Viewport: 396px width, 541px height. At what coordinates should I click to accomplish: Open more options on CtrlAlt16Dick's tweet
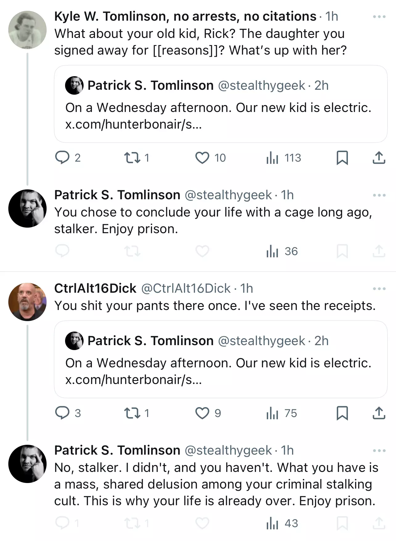pyautogui.click(x=379, y=289)
